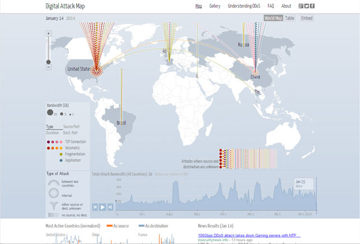Select the Type color legend option
Screen dimensions: 360x244
click(50, 127)
